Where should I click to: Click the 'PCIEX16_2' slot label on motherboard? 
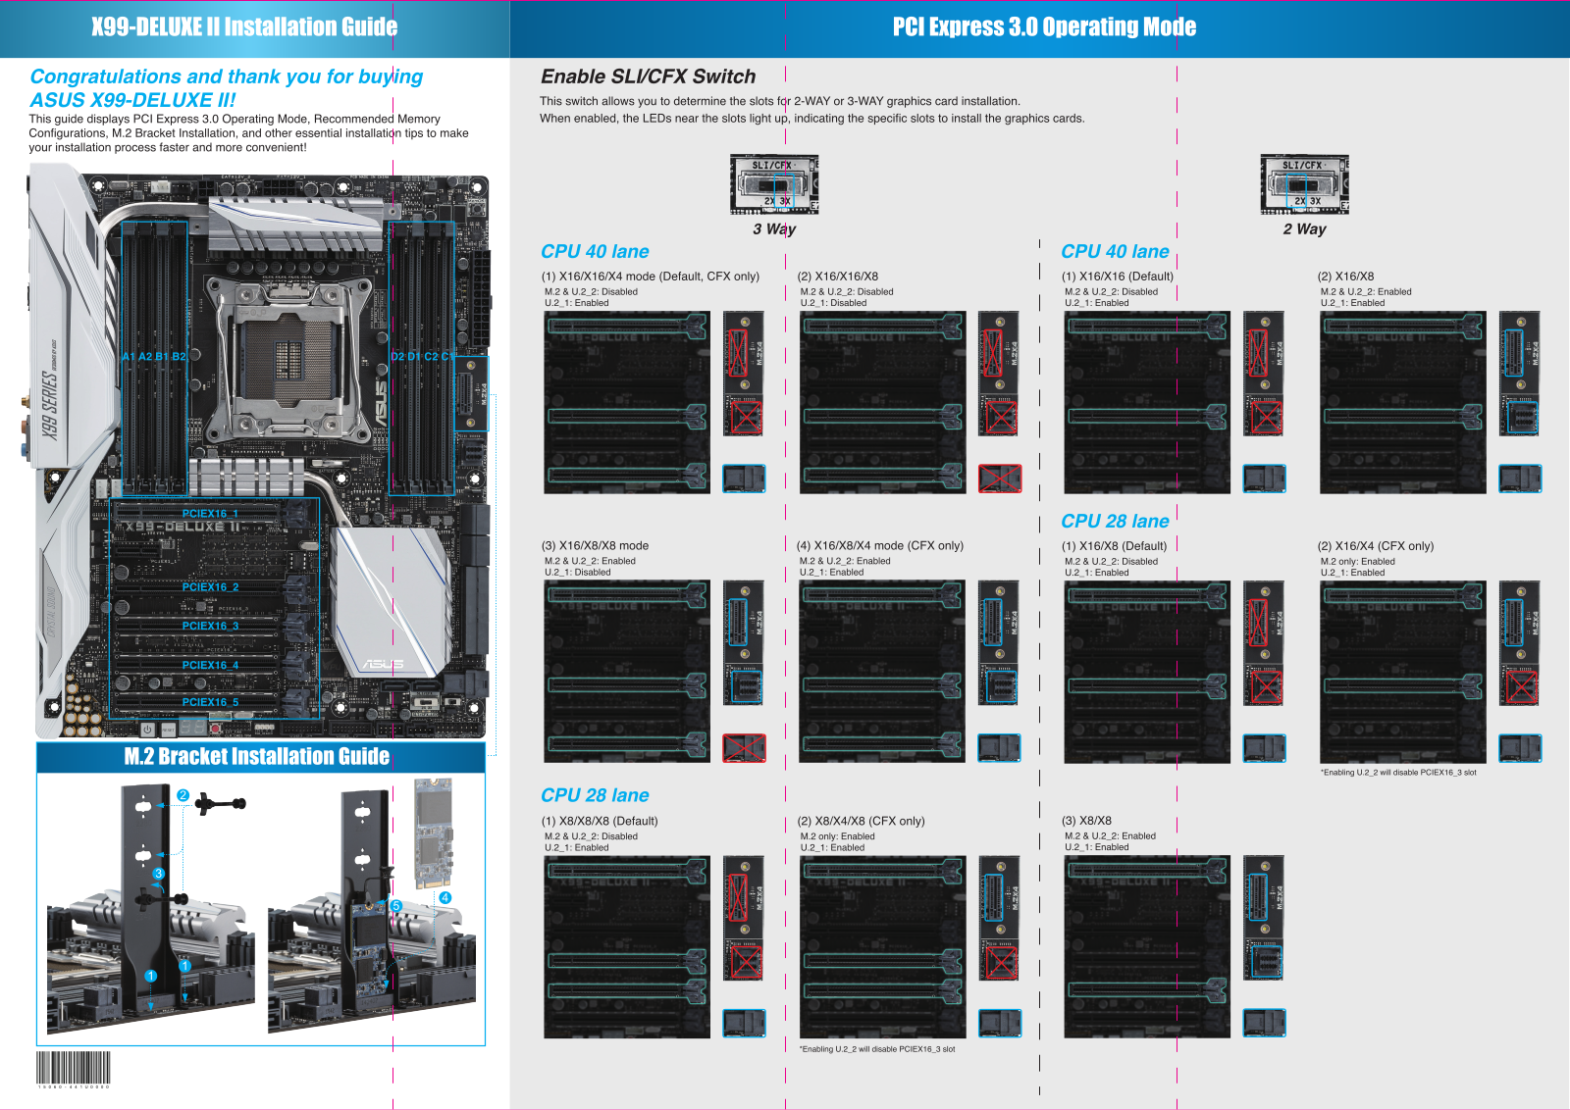pyautogui.click(x=210, y=587)
